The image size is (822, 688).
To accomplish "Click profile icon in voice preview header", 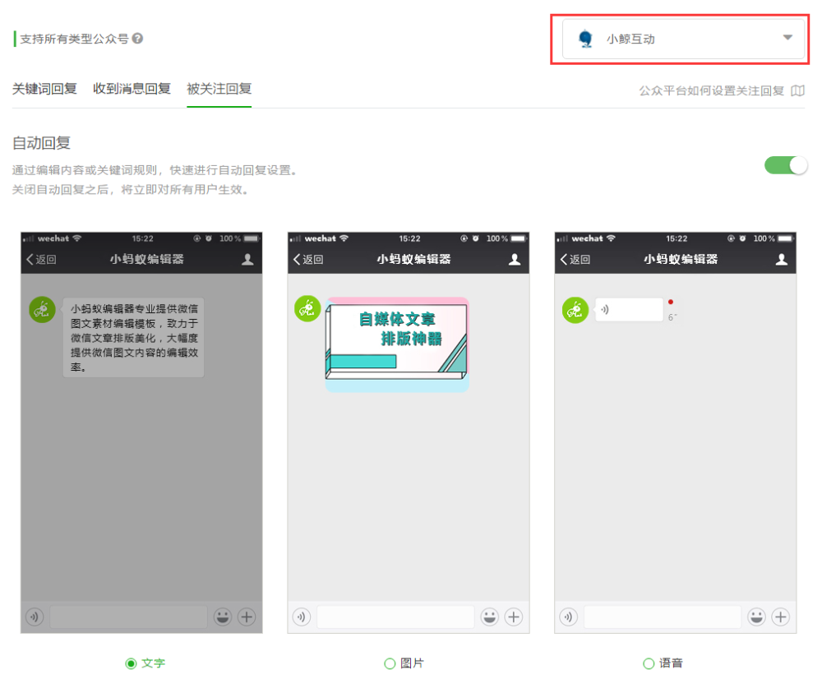I will [782, 259].
